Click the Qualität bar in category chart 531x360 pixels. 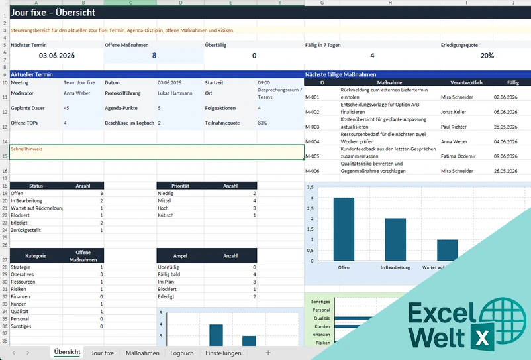(x=352, y=318)
